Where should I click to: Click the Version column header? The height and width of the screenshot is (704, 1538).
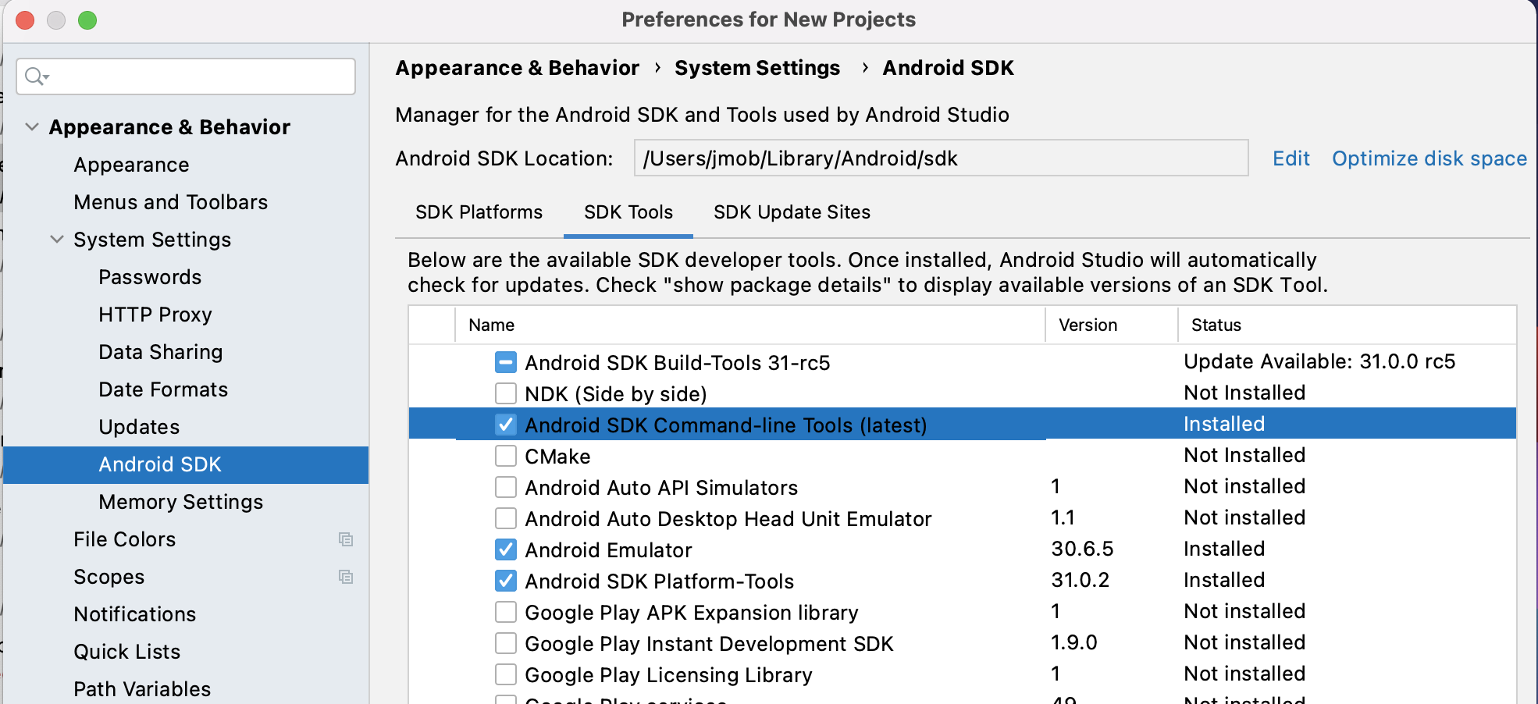(x=1111, y=325)
